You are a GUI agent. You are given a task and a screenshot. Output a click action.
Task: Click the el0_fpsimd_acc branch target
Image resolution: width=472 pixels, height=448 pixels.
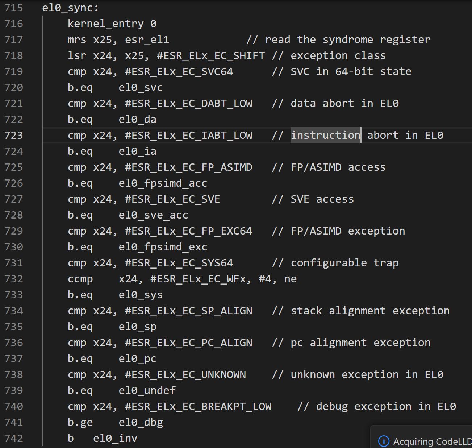click(x=163, y=183)
